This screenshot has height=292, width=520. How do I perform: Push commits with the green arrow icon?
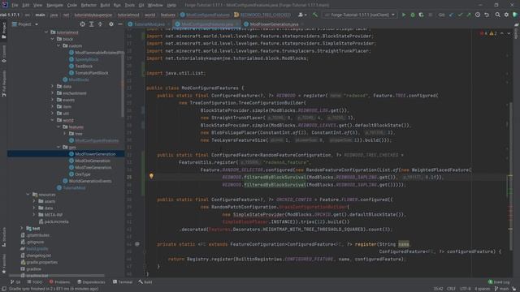[469, 15]
